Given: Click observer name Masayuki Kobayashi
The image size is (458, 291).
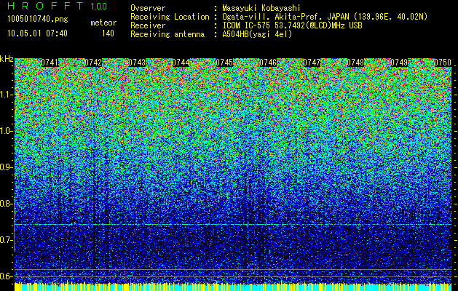Looking at the screenshot, I should coord(261,8).
